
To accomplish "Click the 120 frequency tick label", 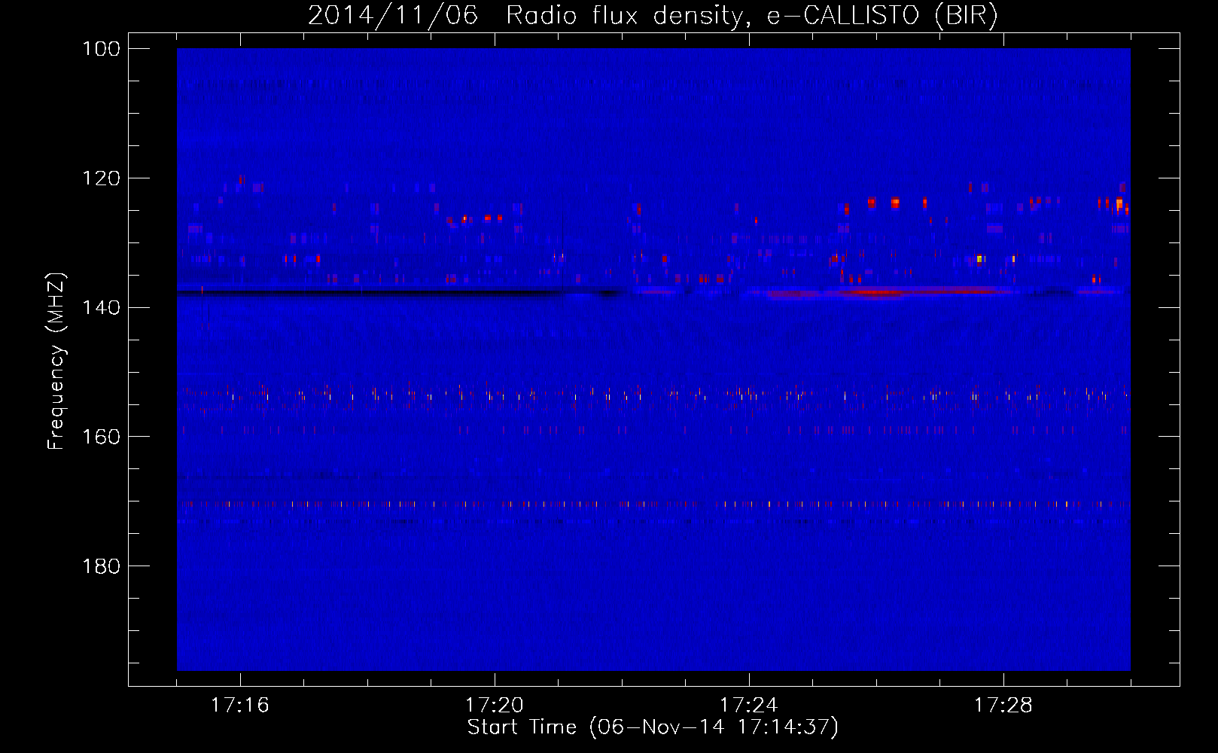I will click(101, 178).
